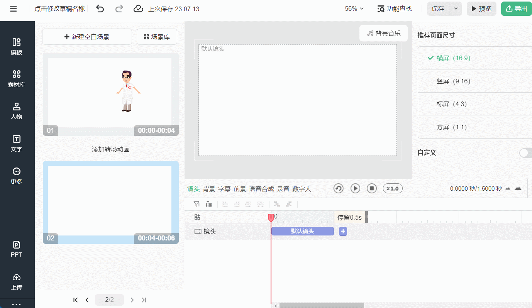532x308 pixels.
Task: Select scene 02 blank thumbnail
Action: 110,203
